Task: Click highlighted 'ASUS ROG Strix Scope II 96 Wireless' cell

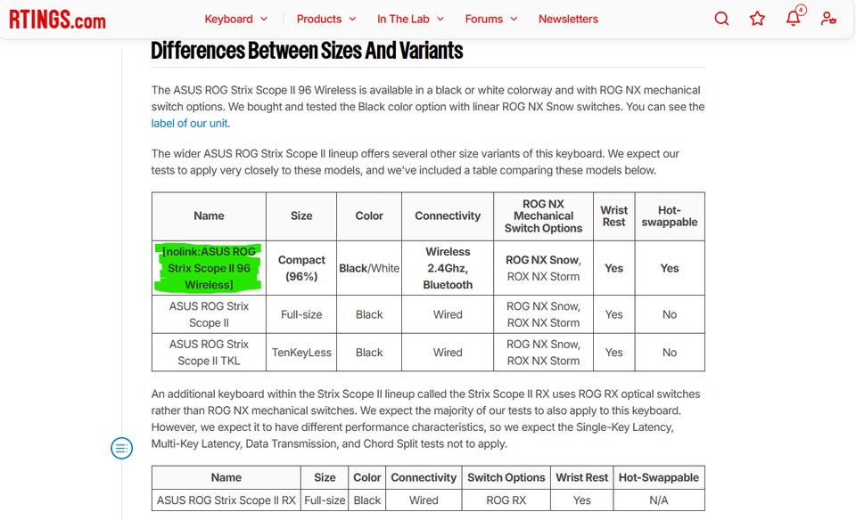Action: point(209,268)
